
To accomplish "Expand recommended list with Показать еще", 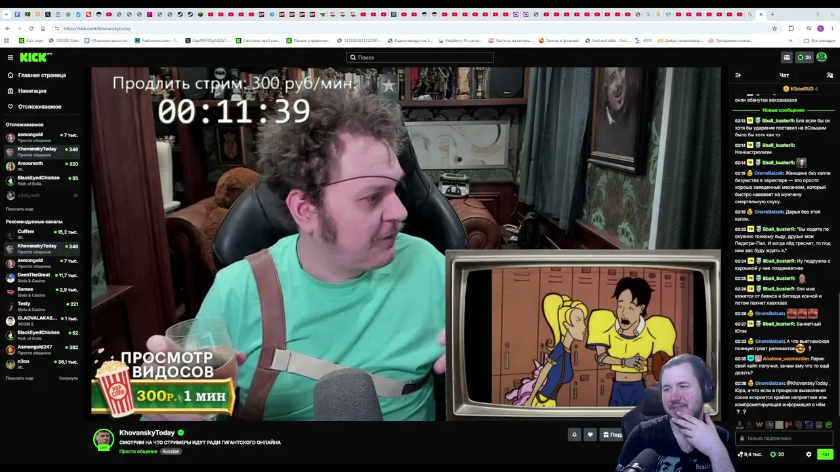I will tap(20, 378).
